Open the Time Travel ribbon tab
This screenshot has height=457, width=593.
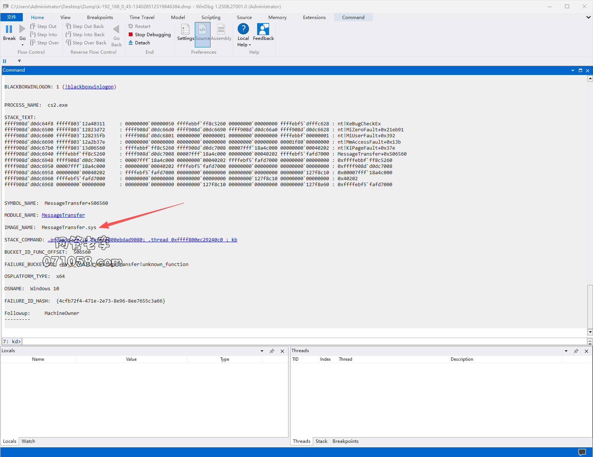pyautogui.click(x=142, y=18)
